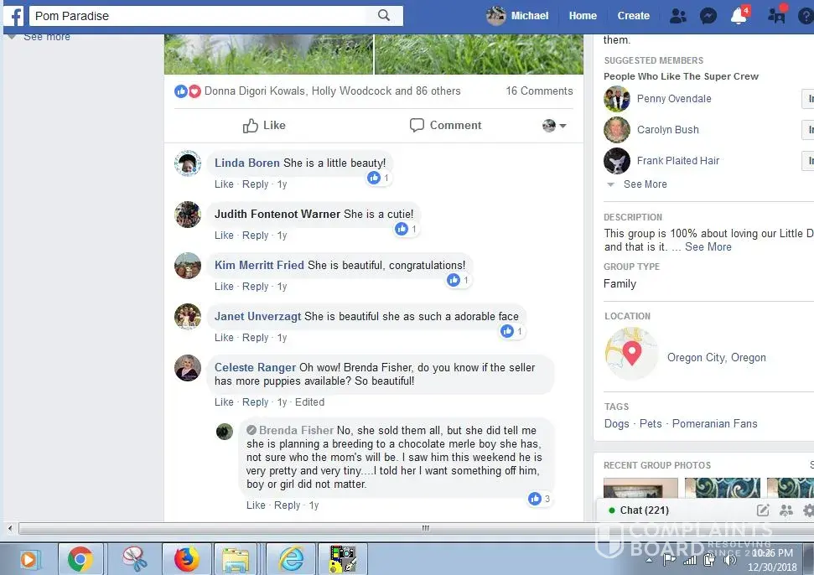
Task: Like Celeste Ranger's comment
Action: click(x=224, y=402)
